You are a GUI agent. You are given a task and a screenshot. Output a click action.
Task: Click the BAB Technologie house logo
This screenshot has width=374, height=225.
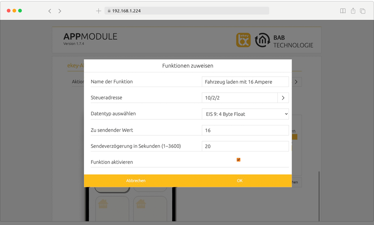tap(262, 40)
